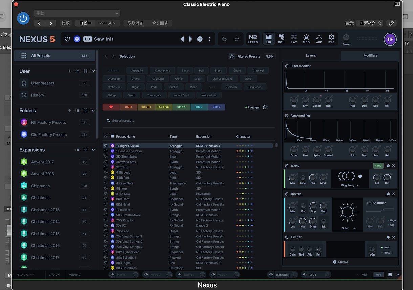Viewport: 413px width, 290px height.
Task: Open the エディタ display dropdown
Action: pyautogui.click(x=370, y=23)
